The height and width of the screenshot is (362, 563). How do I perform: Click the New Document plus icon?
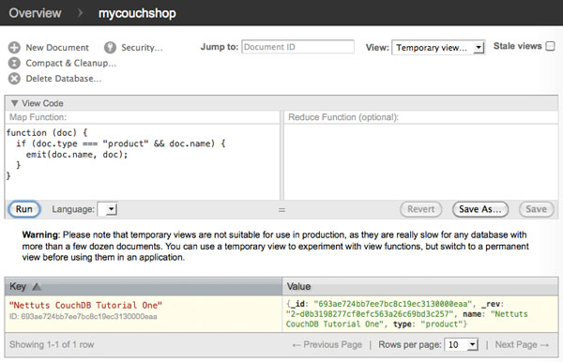[x=14, y=48]
